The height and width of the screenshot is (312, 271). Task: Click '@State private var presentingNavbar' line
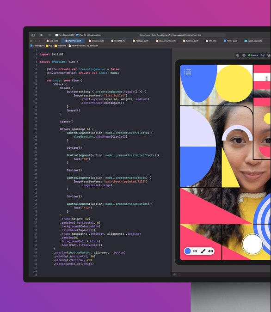83,69
